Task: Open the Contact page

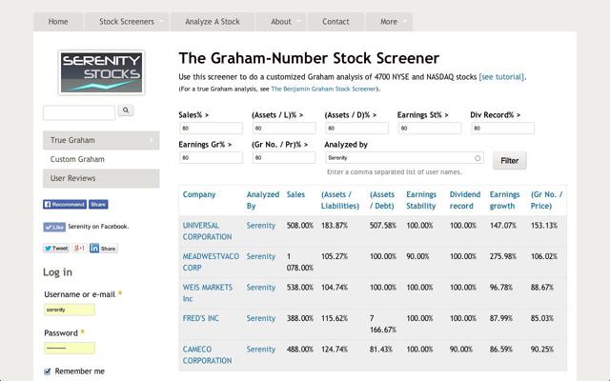Action: tap(335, 22)
